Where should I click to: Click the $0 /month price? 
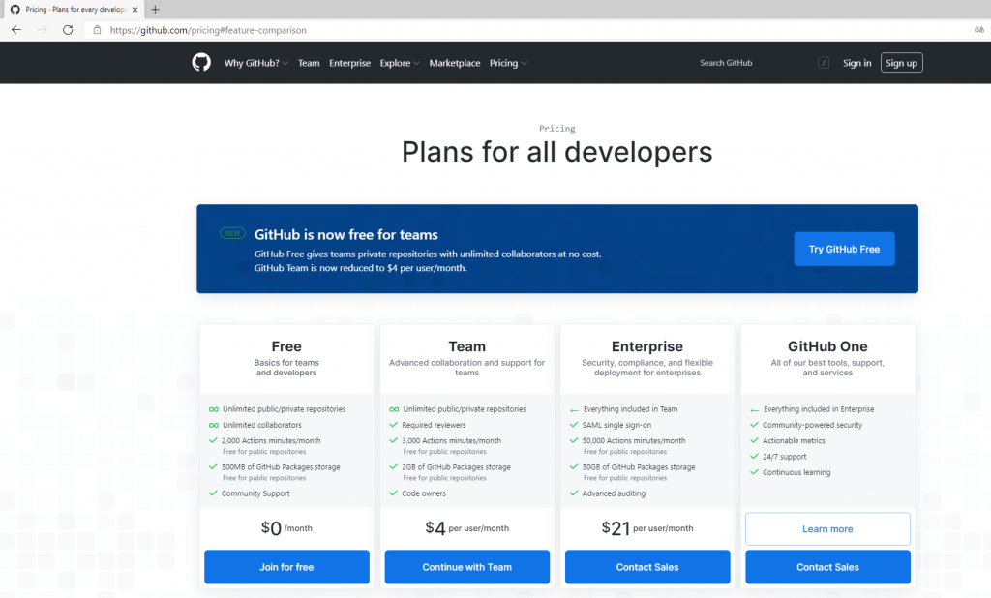(x=286, y=527)
